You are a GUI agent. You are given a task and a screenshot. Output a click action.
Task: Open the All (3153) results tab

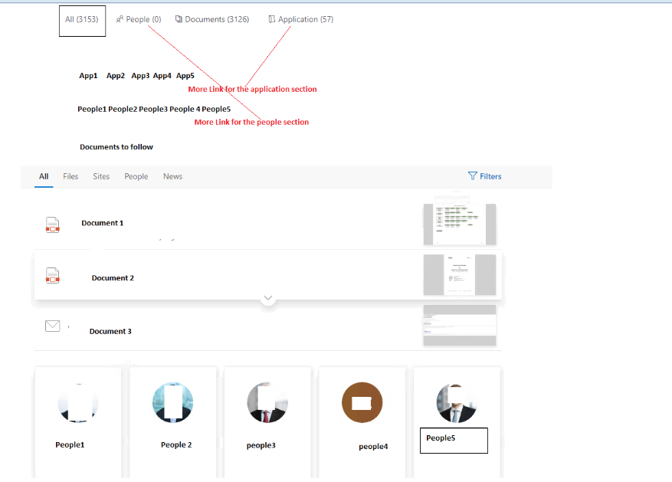pos(81,21)
